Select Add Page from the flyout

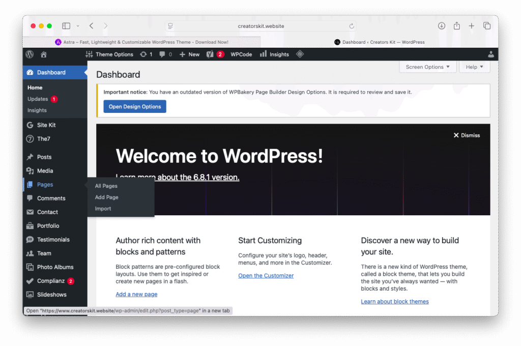coord(107,197)
